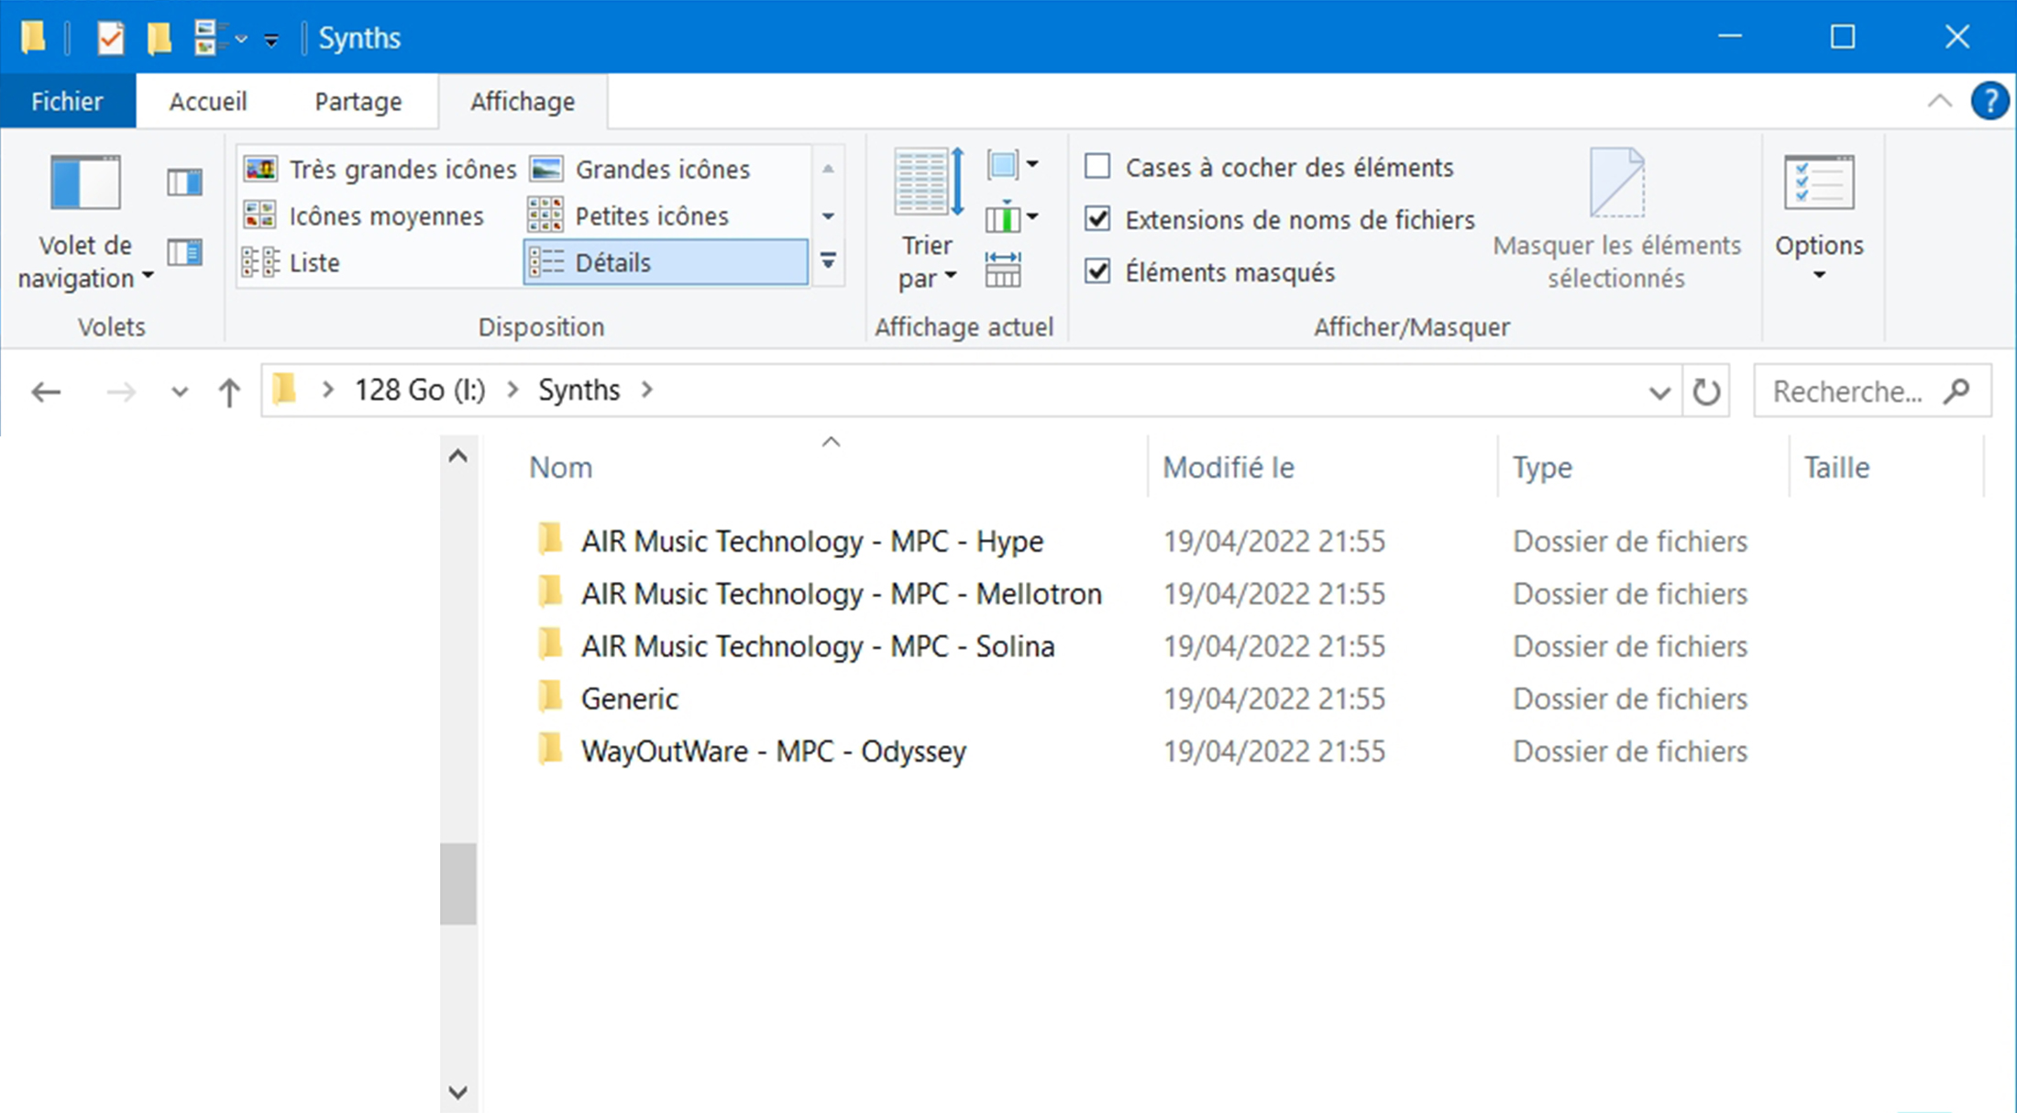The width and height of the screenshot is (2017, 1113).
Task: Expand the address bar history dropdown
Action: pyautogui.click(x=1659, y=392)
